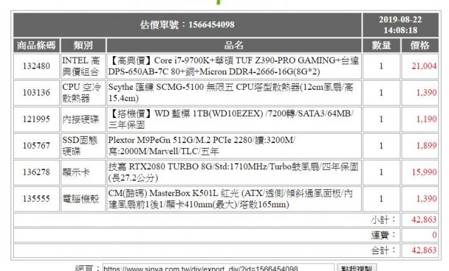
Task: Select product code 135555
Action: point(36,199)
